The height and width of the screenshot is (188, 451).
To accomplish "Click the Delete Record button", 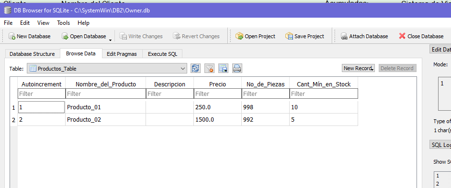I will pos(397,68).
